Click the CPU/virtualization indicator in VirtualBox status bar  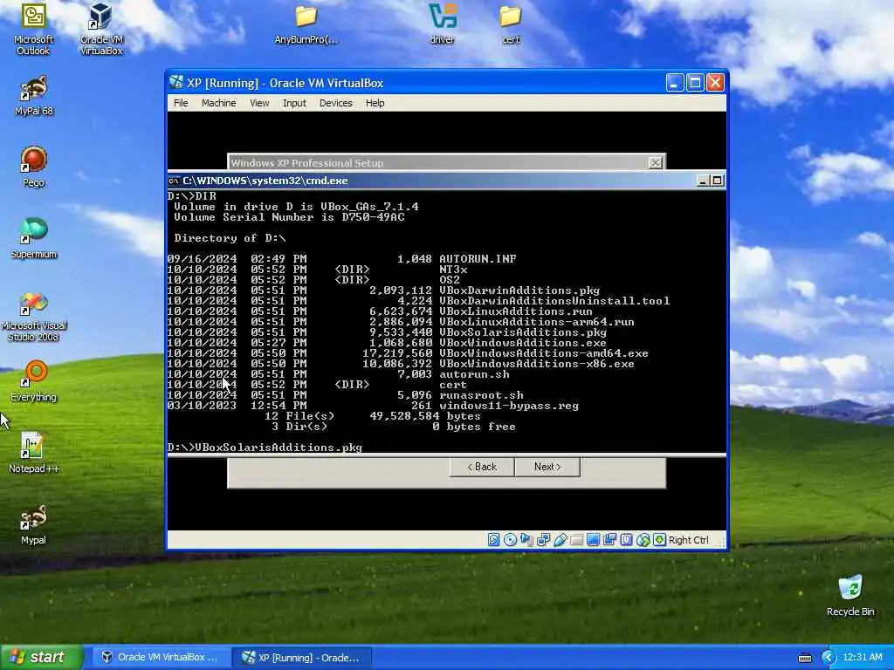(626, 539)
